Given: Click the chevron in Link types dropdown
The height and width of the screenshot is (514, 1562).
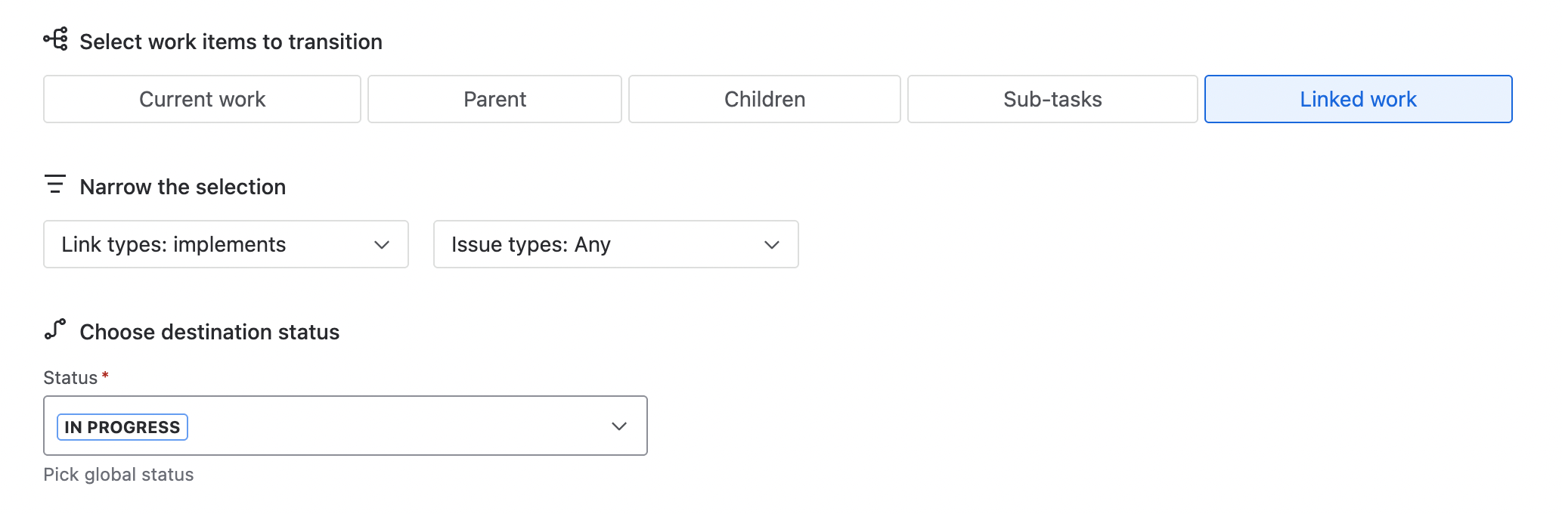Looking at the screenshot, I should (382, 245).
